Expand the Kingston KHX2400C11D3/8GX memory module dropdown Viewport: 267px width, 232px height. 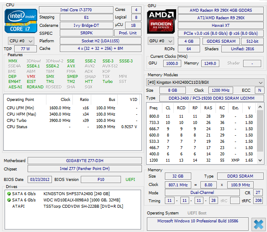pos(205,82)
